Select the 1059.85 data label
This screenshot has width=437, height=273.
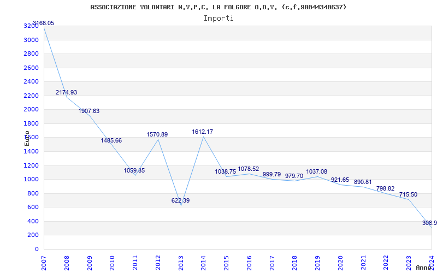[x=134, y=170]
